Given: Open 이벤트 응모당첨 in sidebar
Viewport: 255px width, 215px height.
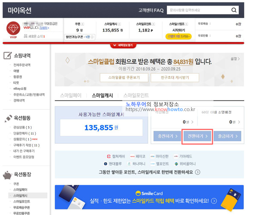Looking at the screenshot, I should pos(24,157).
